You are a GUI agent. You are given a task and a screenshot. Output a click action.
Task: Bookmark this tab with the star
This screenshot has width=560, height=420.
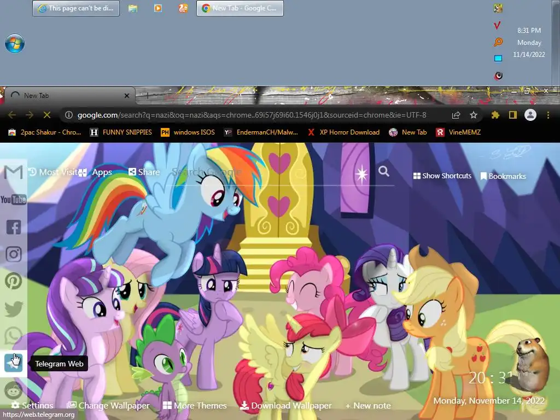click(x=474, y=115)
